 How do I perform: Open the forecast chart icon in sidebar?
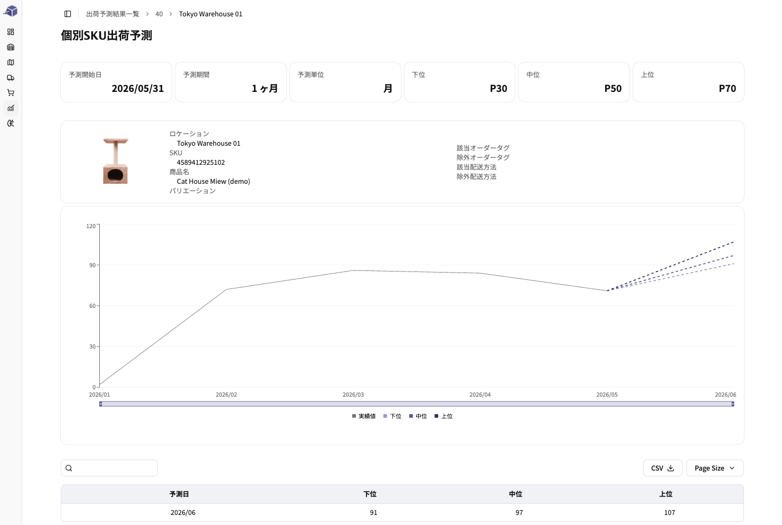pos(11,108)
